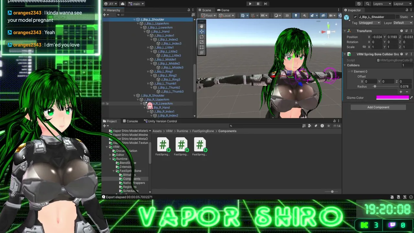Select the Hierarchy tab
The height and width of the screenshot is (233, 414).
(111, 10)
